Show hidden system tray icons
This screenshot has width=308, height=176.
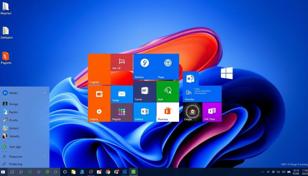(263, 172)
